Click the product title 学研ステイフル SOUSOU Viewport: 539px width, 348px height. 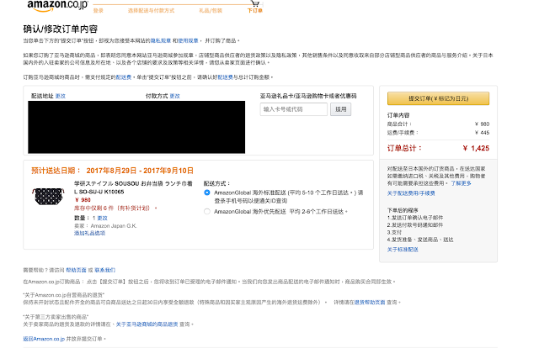click(x=133, y=187)
